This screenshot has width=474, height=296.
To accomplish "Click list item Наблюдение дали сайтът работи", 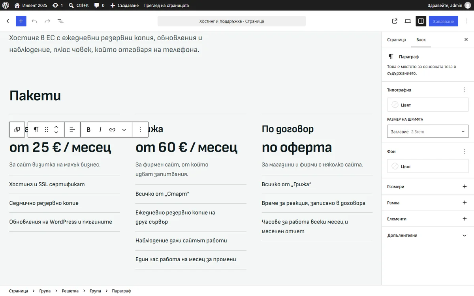I will click(181, 241).
